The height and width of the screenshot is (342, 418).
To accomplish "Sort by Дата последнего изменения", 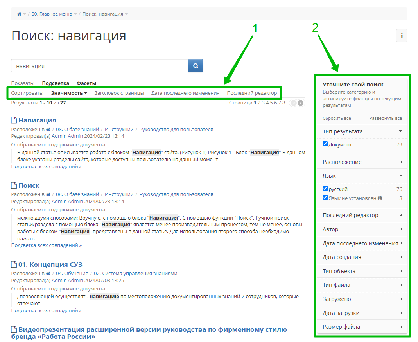I will point(185,93).
